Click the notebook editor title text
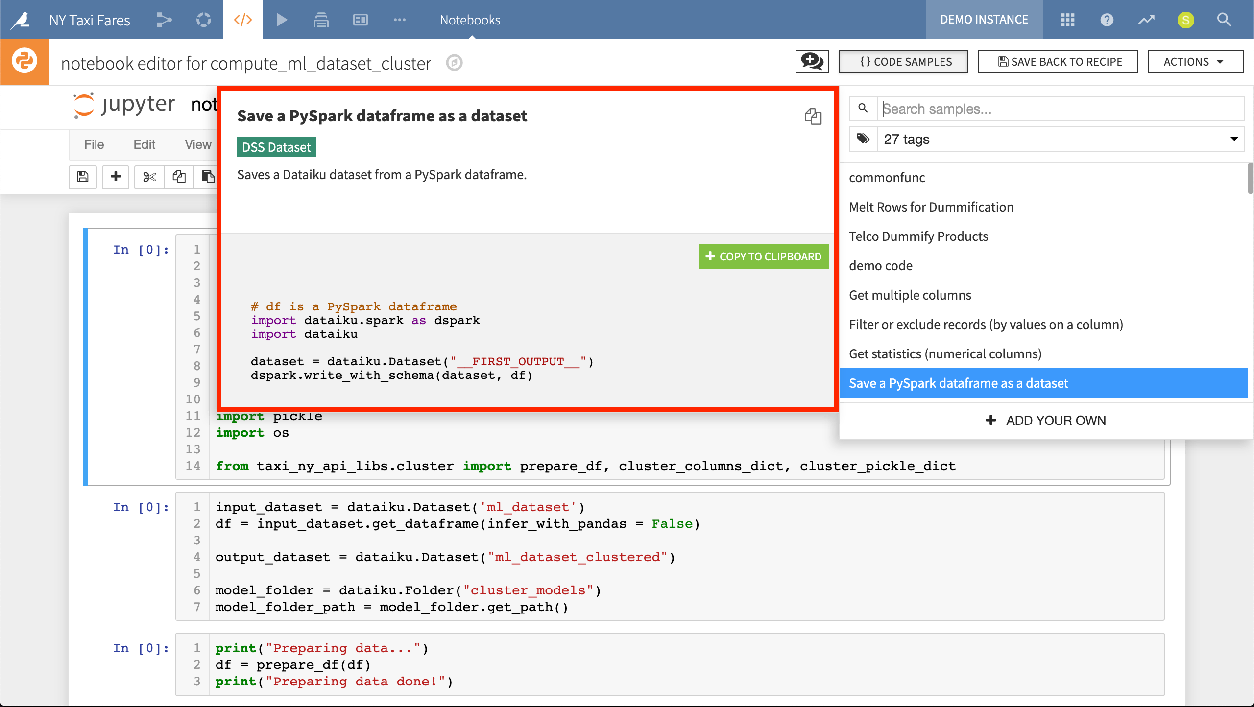The width and height of the screenshot is (1254, 707). 246,63
